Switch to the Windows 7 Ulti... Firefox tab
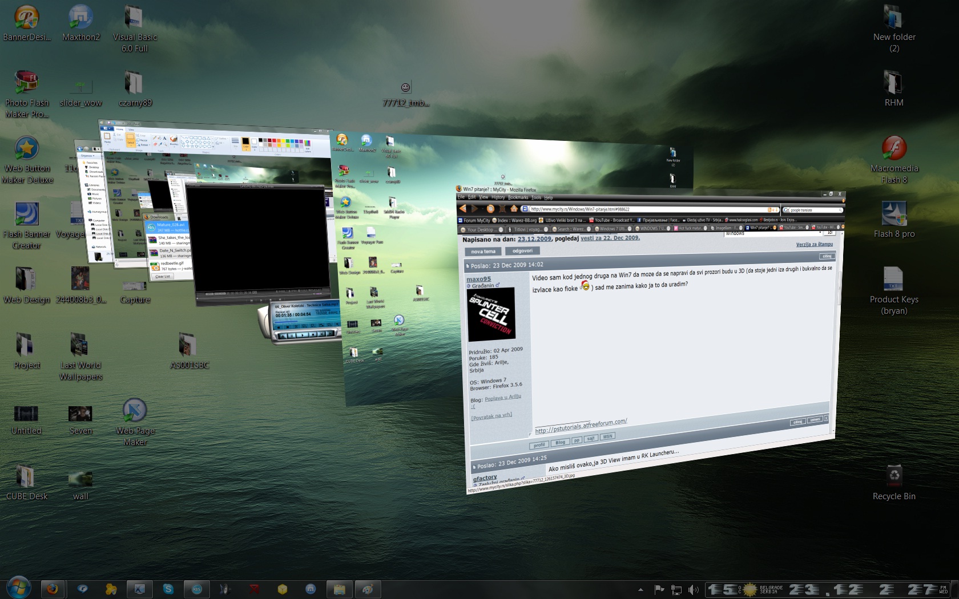The width and height of the screenshot is (959, 599). click(x=614, y=229)
